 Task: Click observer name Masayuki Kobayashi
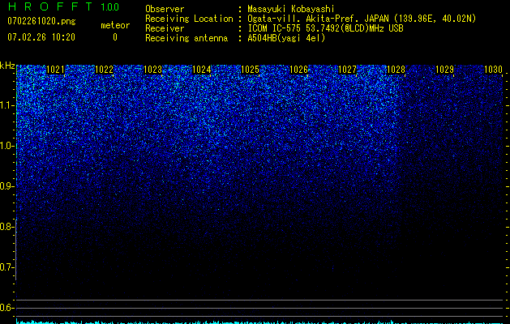tap(291, 9)
